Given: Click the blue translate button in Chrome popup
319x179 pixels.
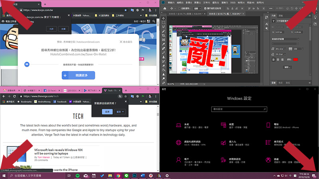Looking at the screenshot, I should click(x=107, y=112).
